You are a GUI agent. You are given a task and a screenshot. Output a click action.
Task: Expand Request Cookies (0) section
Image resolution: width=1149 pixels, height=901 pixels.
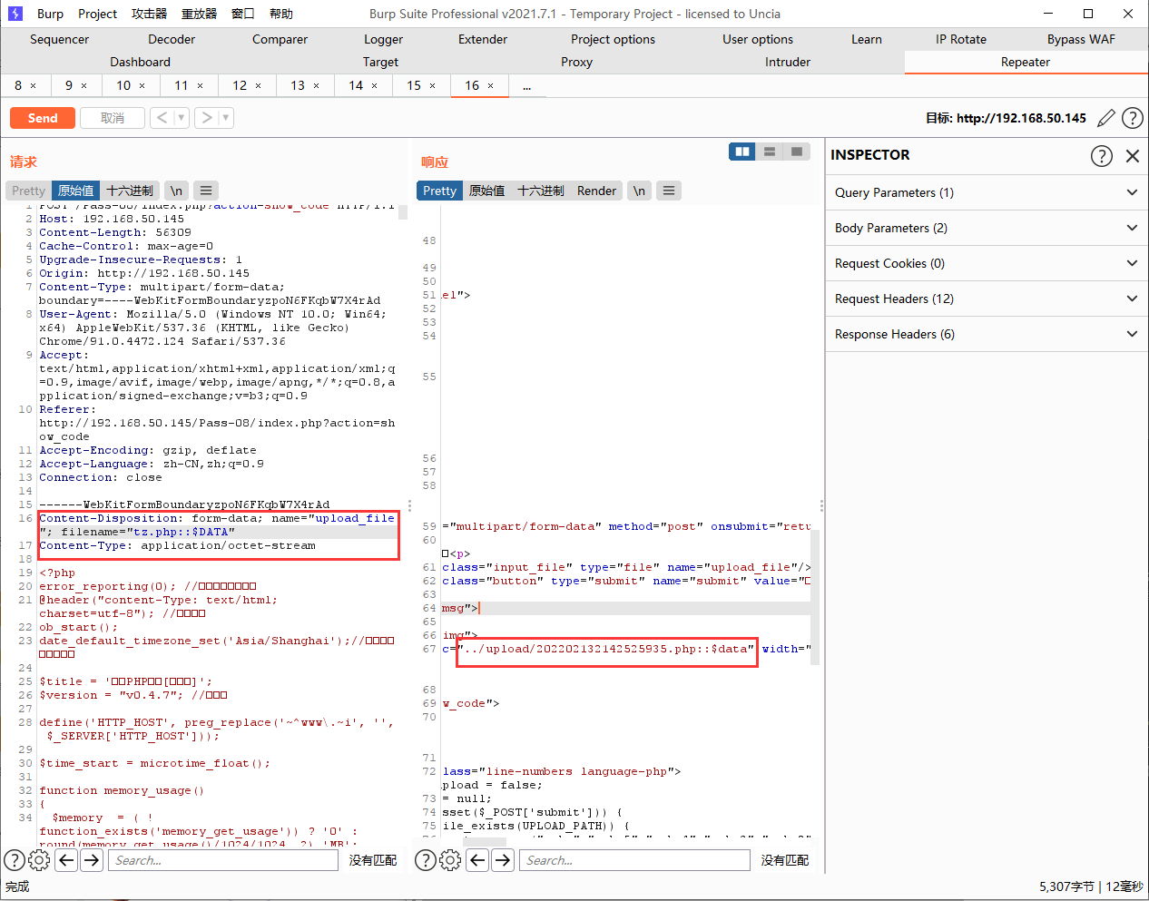tap(987, 263)
